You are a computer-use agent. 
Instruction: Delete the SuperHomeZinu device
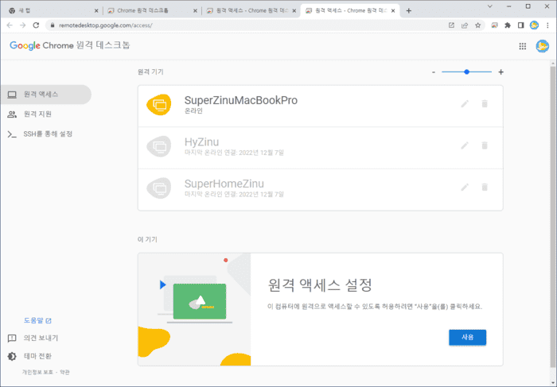pyautogui.click(x=485, y=188)
